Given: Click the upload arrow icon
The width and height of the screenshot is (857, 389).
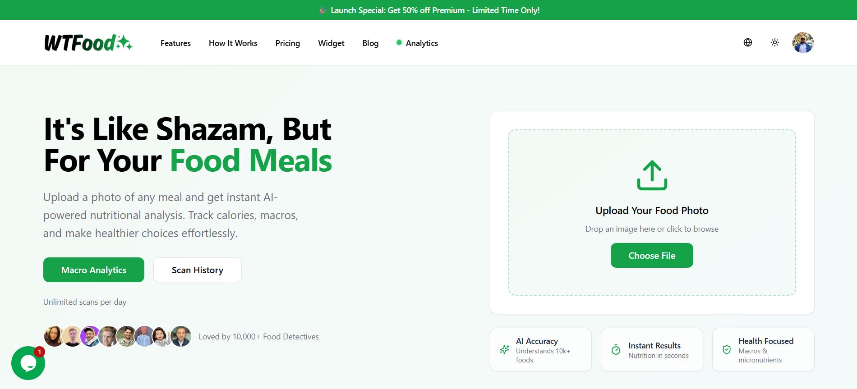Looking at the screenshot, I should pos(652,175).
